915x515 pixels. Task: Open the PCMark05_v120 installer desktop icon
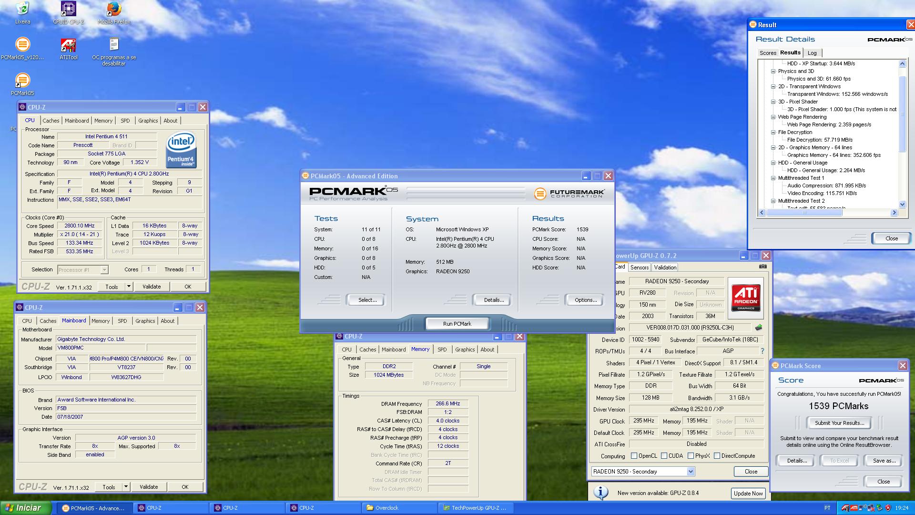[22, 49]
